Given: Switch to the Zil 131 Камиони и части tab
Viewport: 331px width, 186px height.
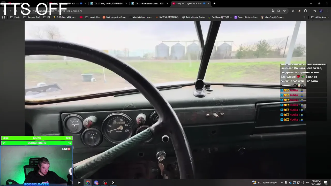Looking at the screenshot, I should [x=149, y=4].
